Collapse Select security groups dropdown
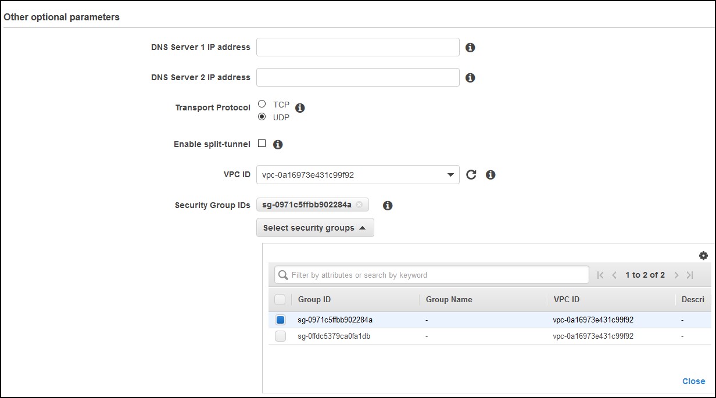Image resolution: width=716 pixels, height=398 pixels. click(315, 228)
